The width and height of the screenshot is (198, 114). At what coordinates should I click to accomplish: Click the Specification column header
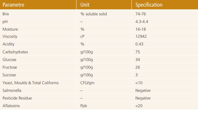(x=149, y=5)
